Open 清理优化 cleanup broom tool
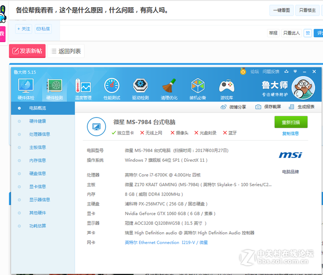This screenshot has height=275, width=323. pyautogui.click(x=169, y=89)
